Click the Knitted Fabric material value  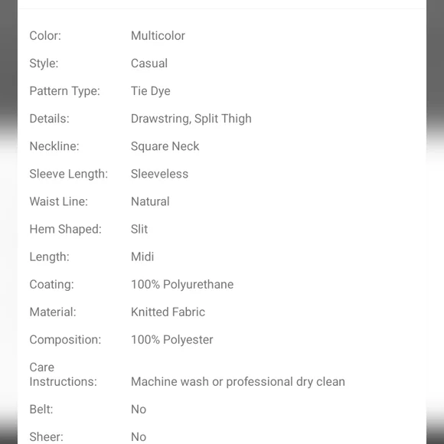(x=168, y=312)
